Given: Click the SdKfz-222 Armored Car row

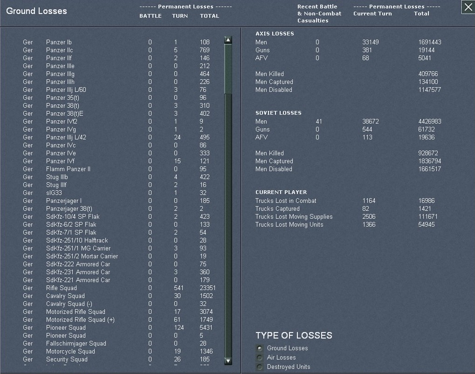Looking at the screenshot, I should [x=78, y=264].
